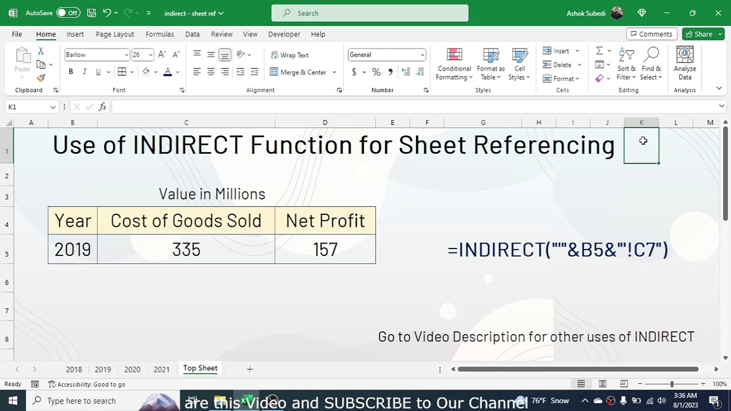Increase decimal places
This screenshot has width=731, height=411.
405,72
